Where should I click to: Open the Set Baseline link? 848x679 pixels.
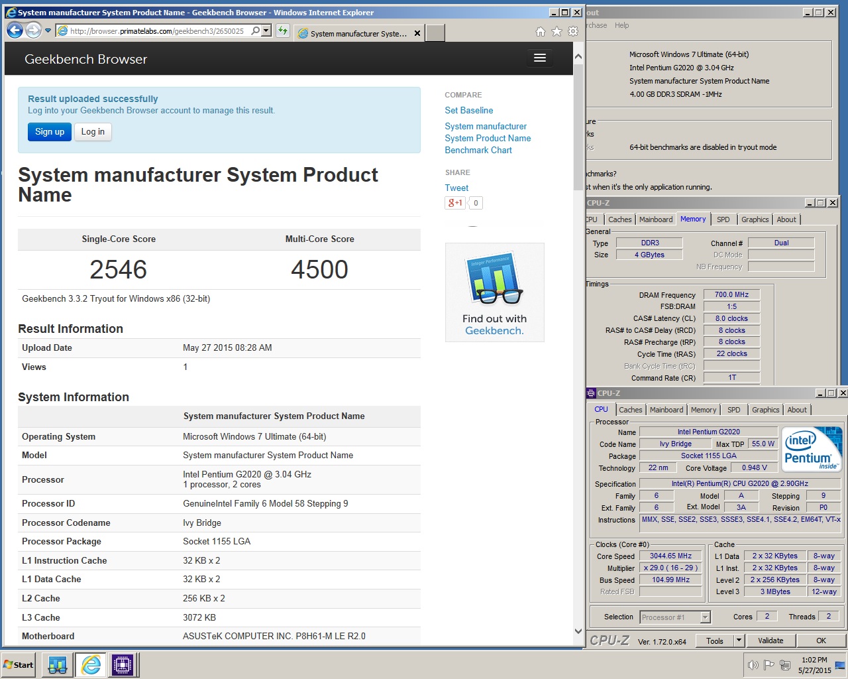tap(468, 110)
